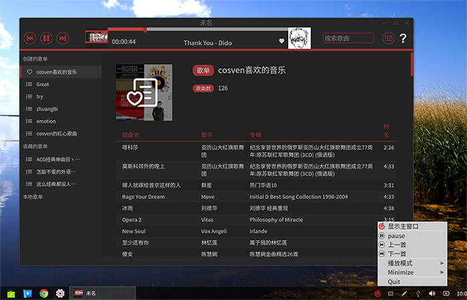Click the previous track button
The image size is (467, 300).
click(x=30, y=38)
